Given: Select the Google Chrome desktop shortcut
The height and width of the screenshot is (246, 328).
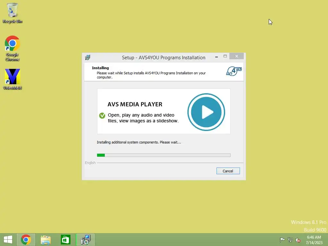Looking at the screenshot, I should [x=12, y=48].
